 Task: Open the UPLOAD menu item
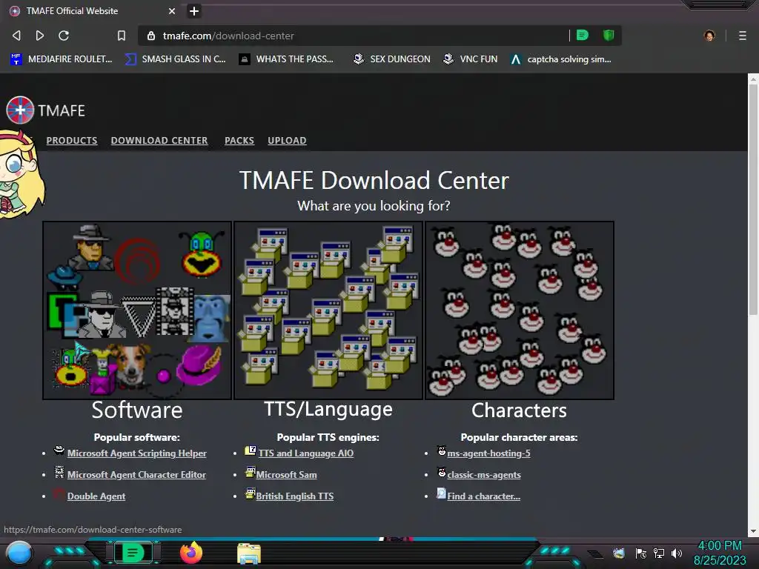coord(287,140)
